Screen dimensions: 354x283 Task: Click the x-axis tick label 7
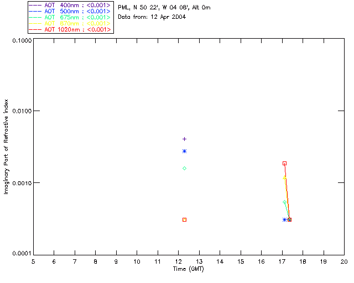tap(75, 261)
